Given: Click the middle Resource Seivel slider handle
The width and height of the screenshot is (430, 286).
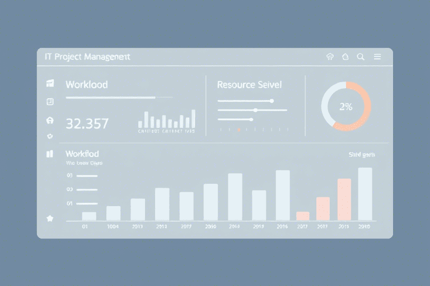Looking at the screenshot, I should click(255, 110).
